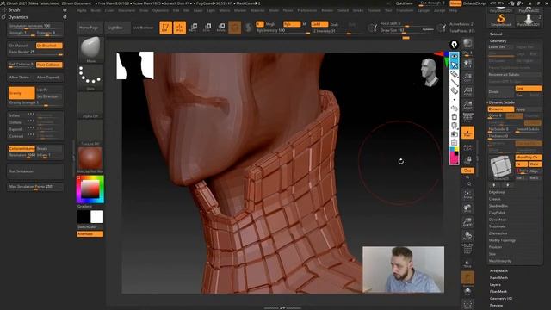
Task: Collapse the Dynamic Subdiv section
Action: [502, 102]
